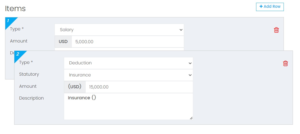Screen dimensions: 300x134
Task: Click the Items section heading
Action: tap(15, 9)
